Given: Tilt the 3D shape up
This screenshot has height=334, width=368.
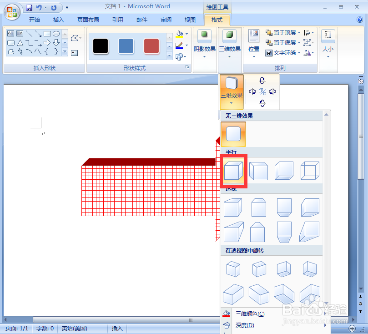Looking at the screenshot, I should point(262,81).
